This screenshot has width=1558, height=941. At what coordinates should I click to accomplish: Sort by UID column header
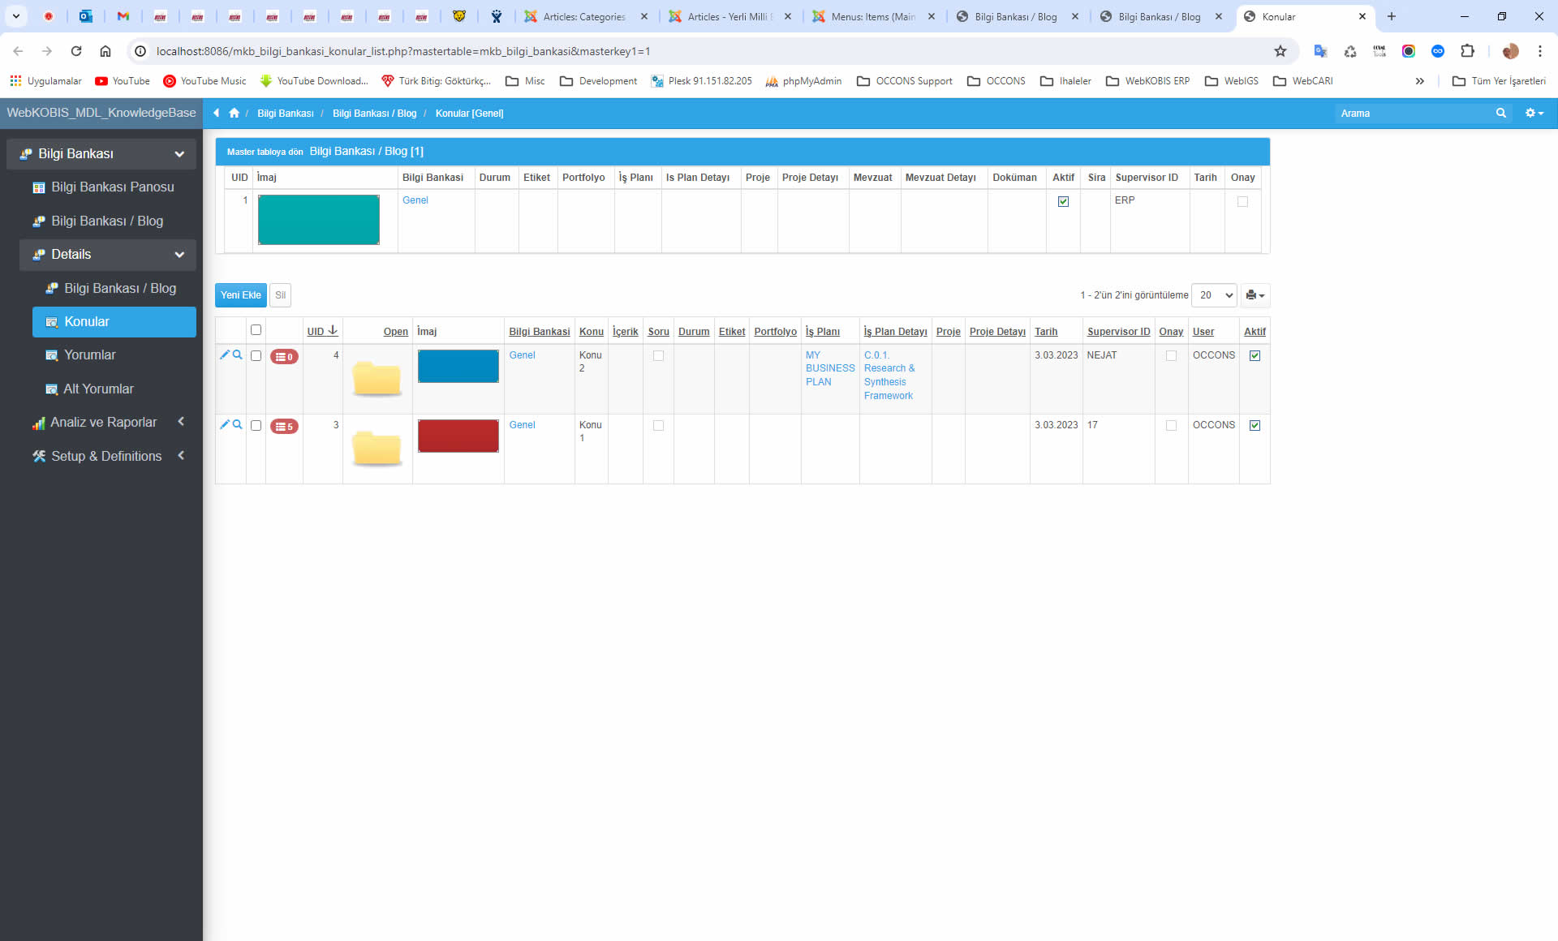[322, 331]
